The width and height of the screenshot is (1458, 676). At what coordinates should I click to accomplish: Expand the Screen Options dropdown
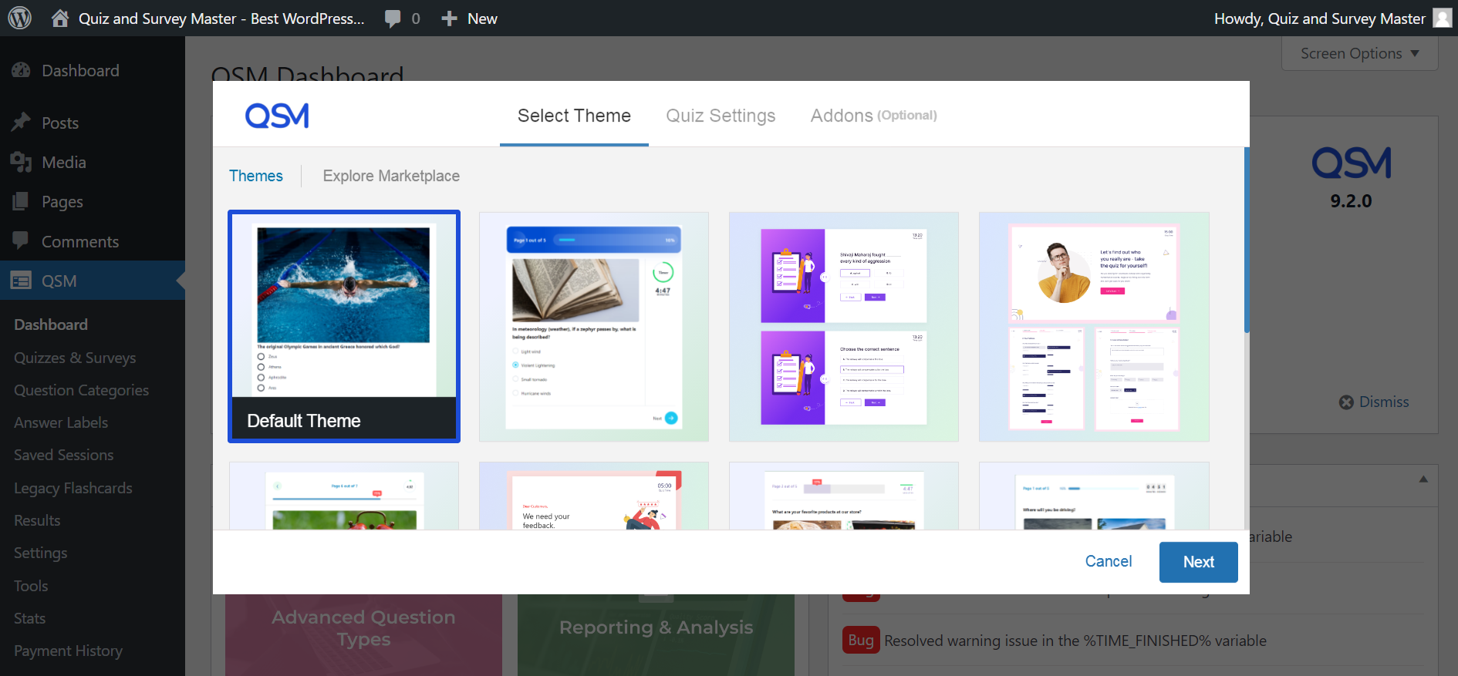click(x=1359, y=53)
